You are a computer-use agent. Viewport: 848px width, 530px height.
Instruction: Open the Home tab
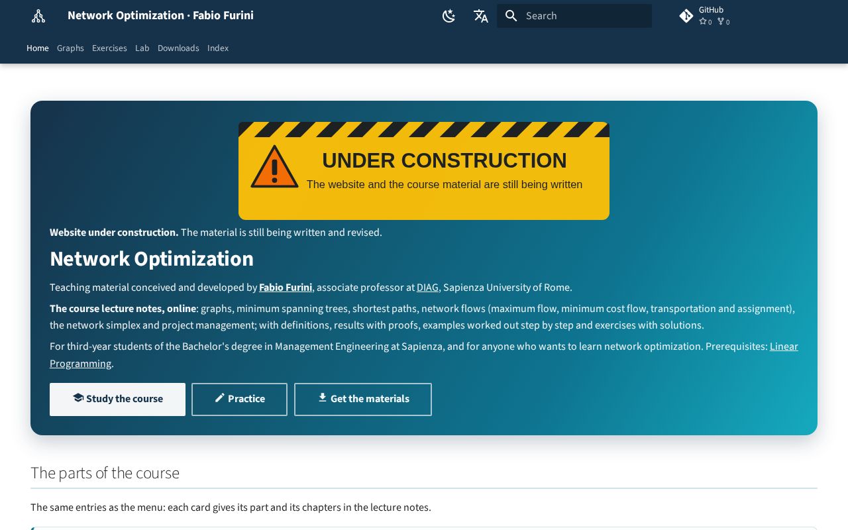(x=38, y=48)
